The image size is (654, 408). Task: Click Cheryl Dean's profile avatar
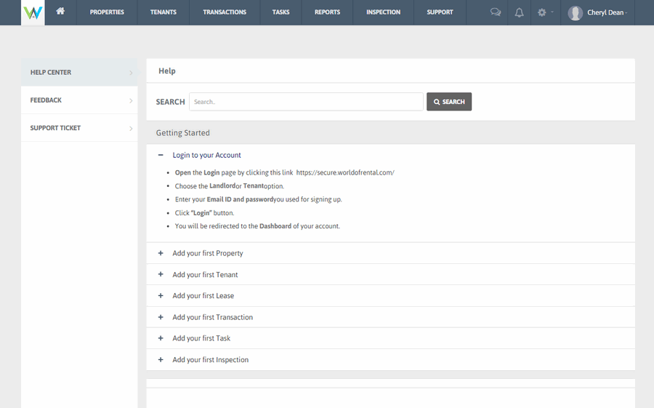[x=576, y=13]
